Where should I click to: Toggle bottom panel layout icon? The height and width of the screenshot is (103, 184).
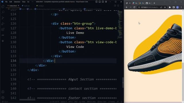point(100,2)
